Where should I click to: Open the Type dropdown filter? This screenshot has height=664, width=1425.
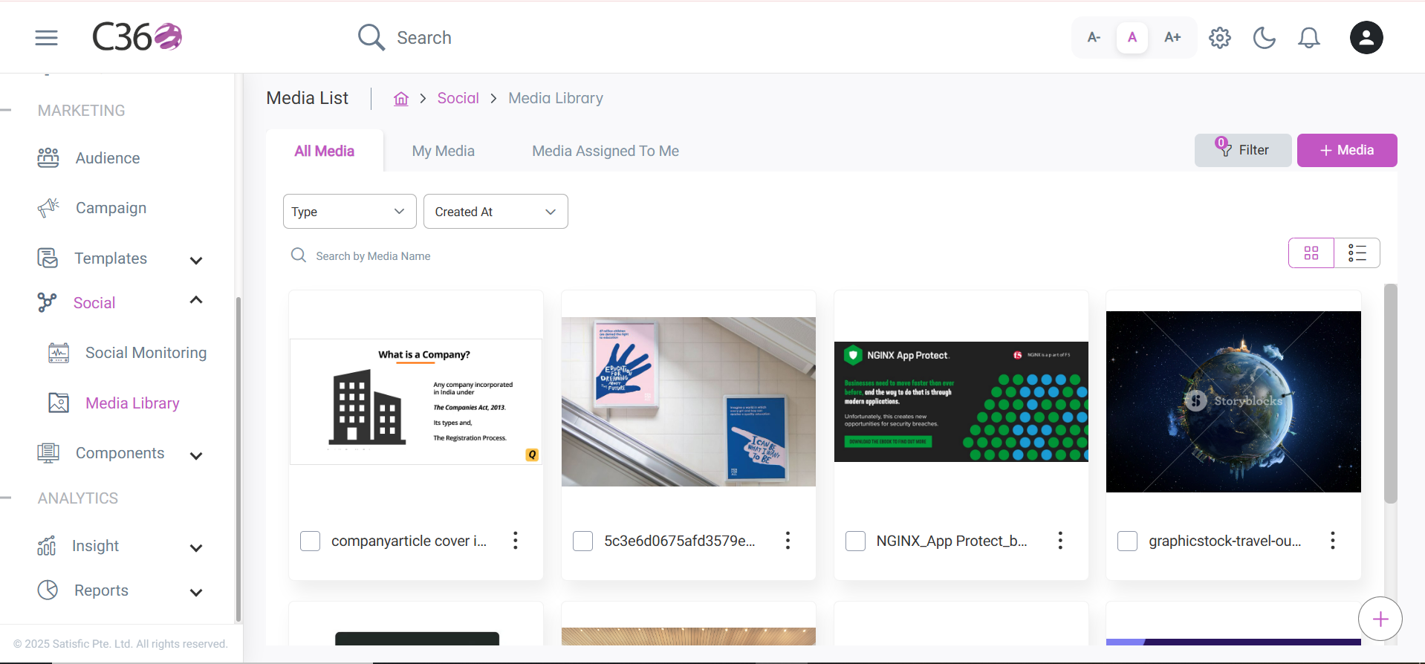click(x=350, y=212)
